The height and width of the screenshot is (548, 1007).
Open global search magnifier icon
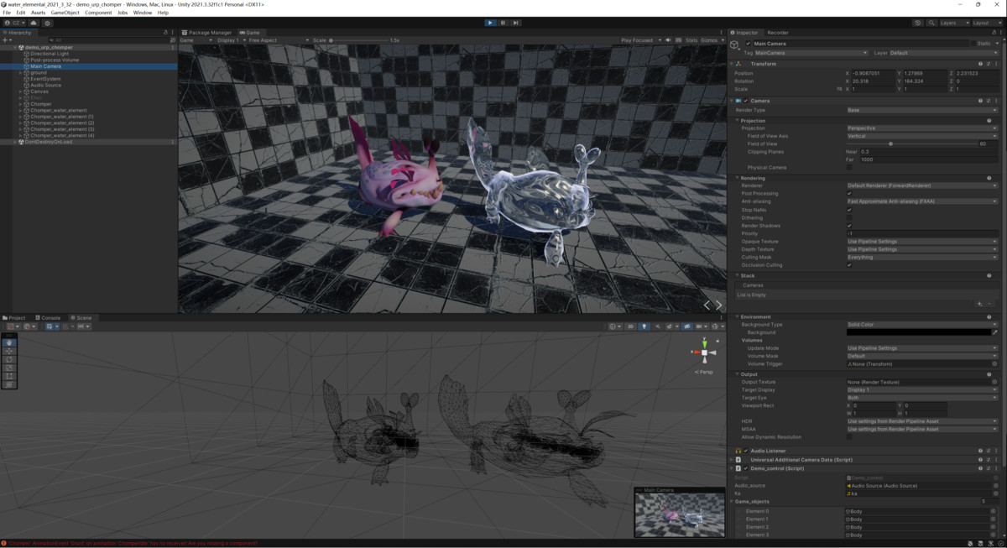click(930, 23)
